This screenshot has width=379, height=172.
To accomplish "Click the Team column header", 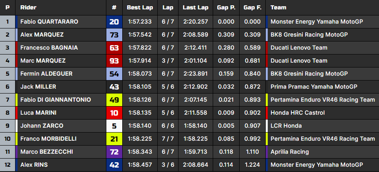I will pyautogui.click(x=278, y=8).
